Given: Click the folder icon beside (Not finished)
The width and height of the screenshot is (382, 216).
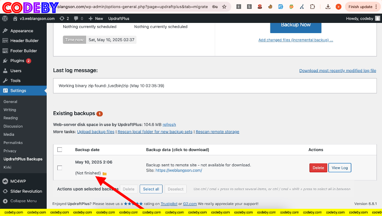Looking at the screenshot, I should pyautogui.click(x=104, y=174).
